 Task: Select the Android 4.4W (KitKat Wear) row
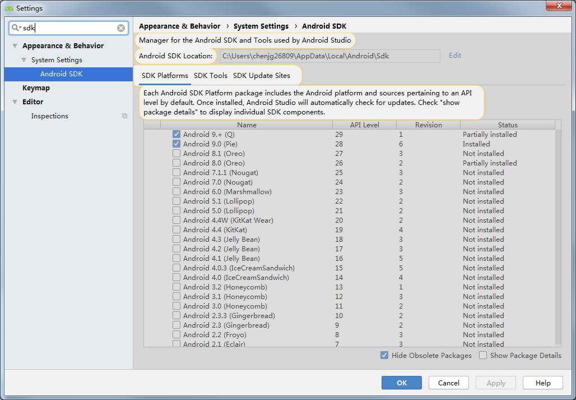(349, 220)
